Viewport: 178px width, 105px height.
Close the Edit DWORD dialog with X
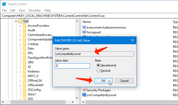(132, 40)
